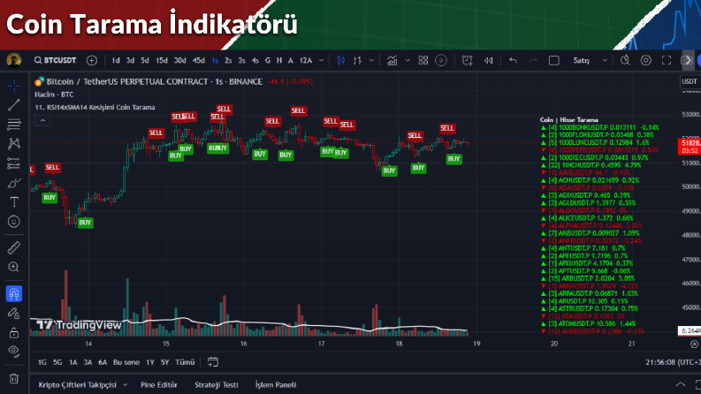
Task: Select the Fibonacci lines tool
Action: [14, 125]
